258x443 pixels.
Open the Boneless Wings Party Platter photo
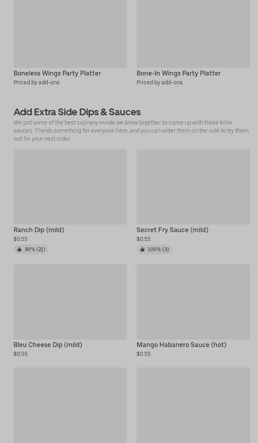point(70,34)
